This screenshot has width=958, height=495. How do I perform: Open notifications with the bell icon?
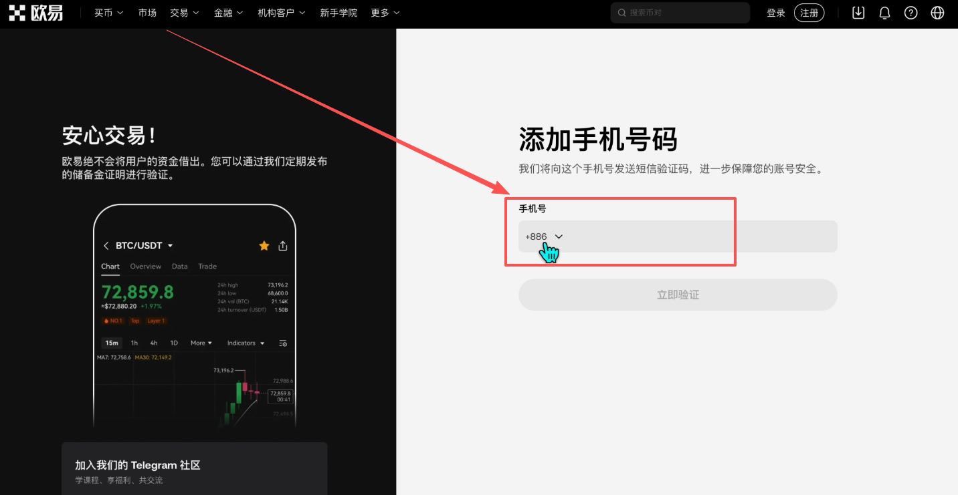[884, 13]
